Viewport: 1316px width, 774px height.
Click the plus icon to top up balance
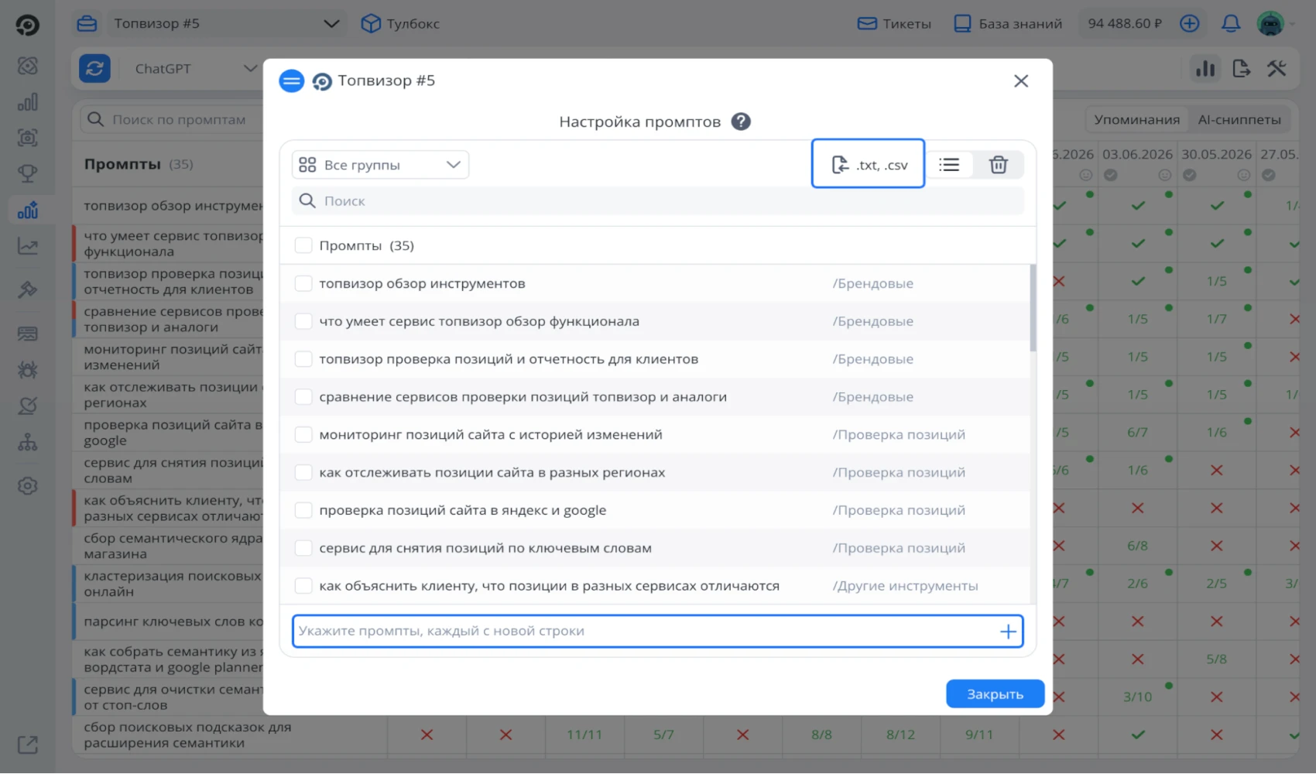click(x=1190, y=23)
